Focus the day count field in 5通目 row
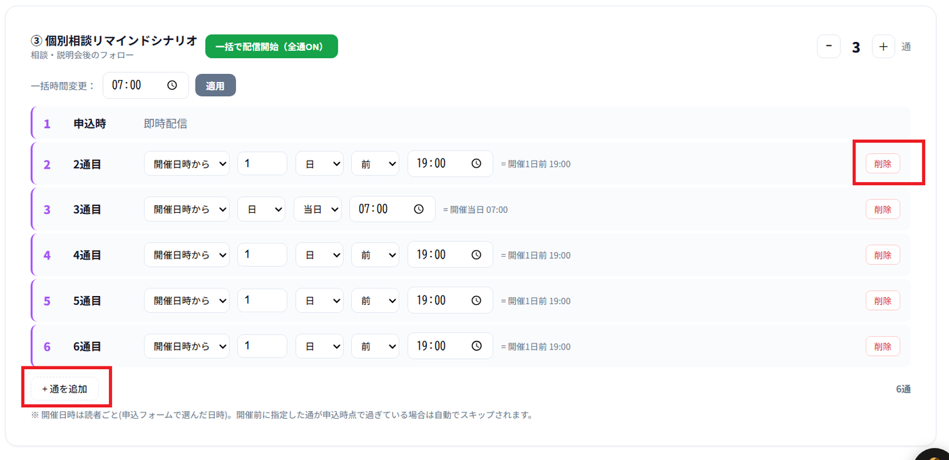949x460 pixels. pyautogui.click(x=262, y=300)
